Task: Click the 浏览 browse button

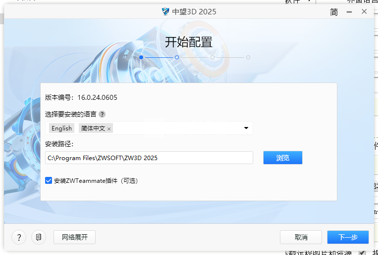Action: (x=283, y=158)
